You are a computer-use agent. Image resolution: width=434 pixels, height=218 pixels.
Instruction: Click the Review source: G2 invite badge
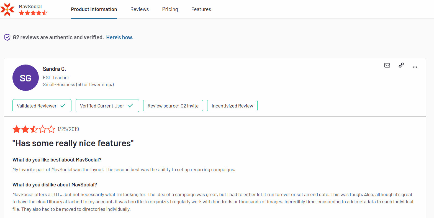coord(173,106)
